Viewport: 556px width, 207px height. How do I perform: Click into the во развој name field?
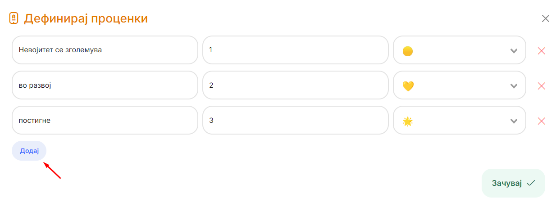pos(105,85)
